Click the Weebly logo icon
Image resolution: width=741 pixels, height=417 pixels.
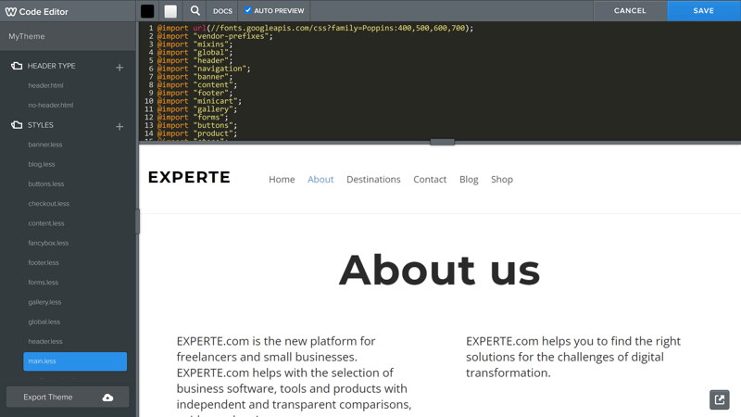pyautogui.click(x=11, y=12)
